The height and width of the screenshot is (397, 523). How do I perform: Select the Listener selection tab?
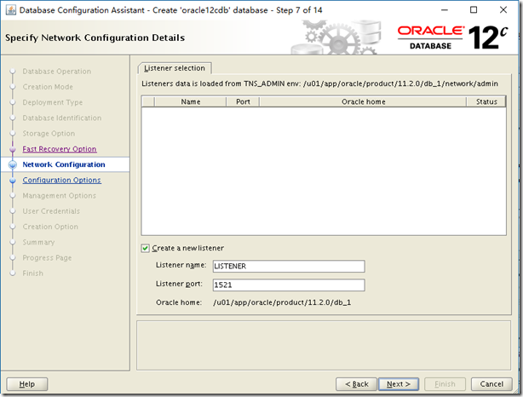(175, 68)
